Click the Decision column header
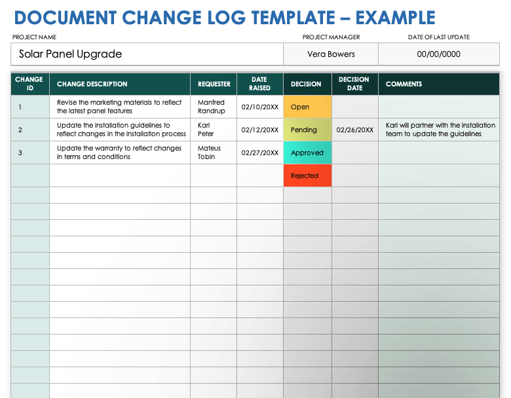This screenshot has height=398, width=511. (306, 84)
